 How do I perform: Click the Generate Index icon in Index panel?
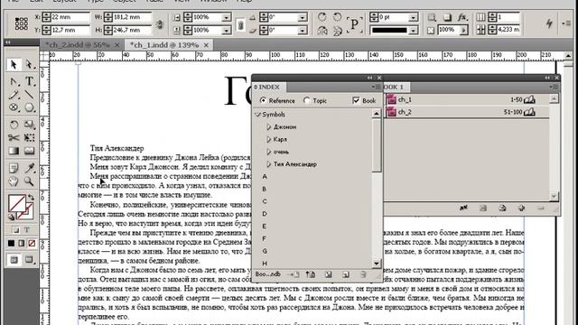point(328,274)
